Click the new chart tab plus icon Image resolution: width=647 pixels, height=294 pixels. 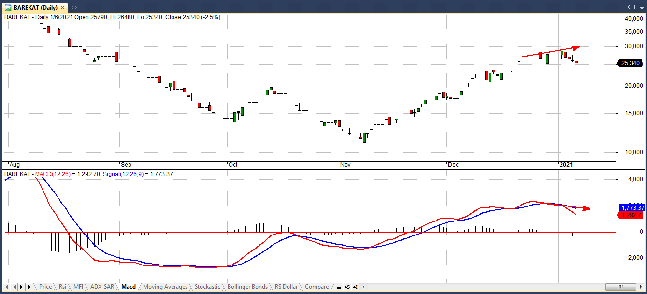[73, 8]
